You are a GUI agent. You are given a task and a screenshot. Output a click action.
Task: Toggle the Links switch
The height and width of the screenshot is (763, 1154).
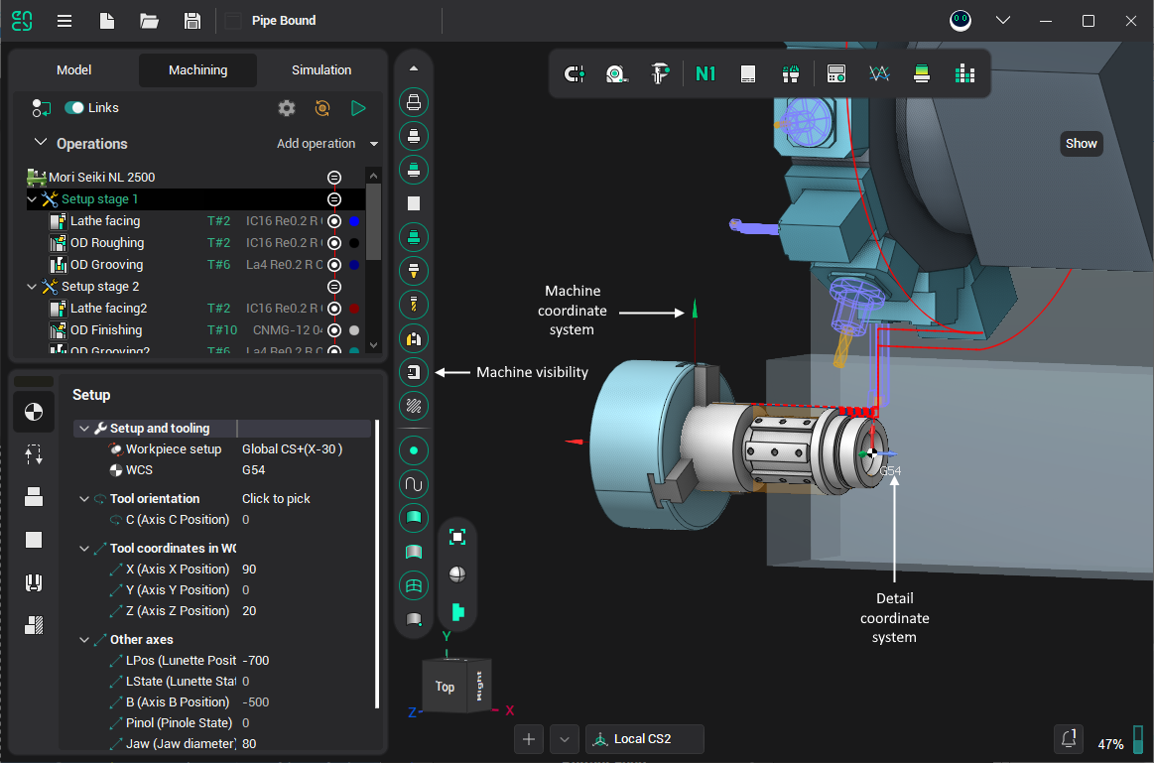click(74, 108)
